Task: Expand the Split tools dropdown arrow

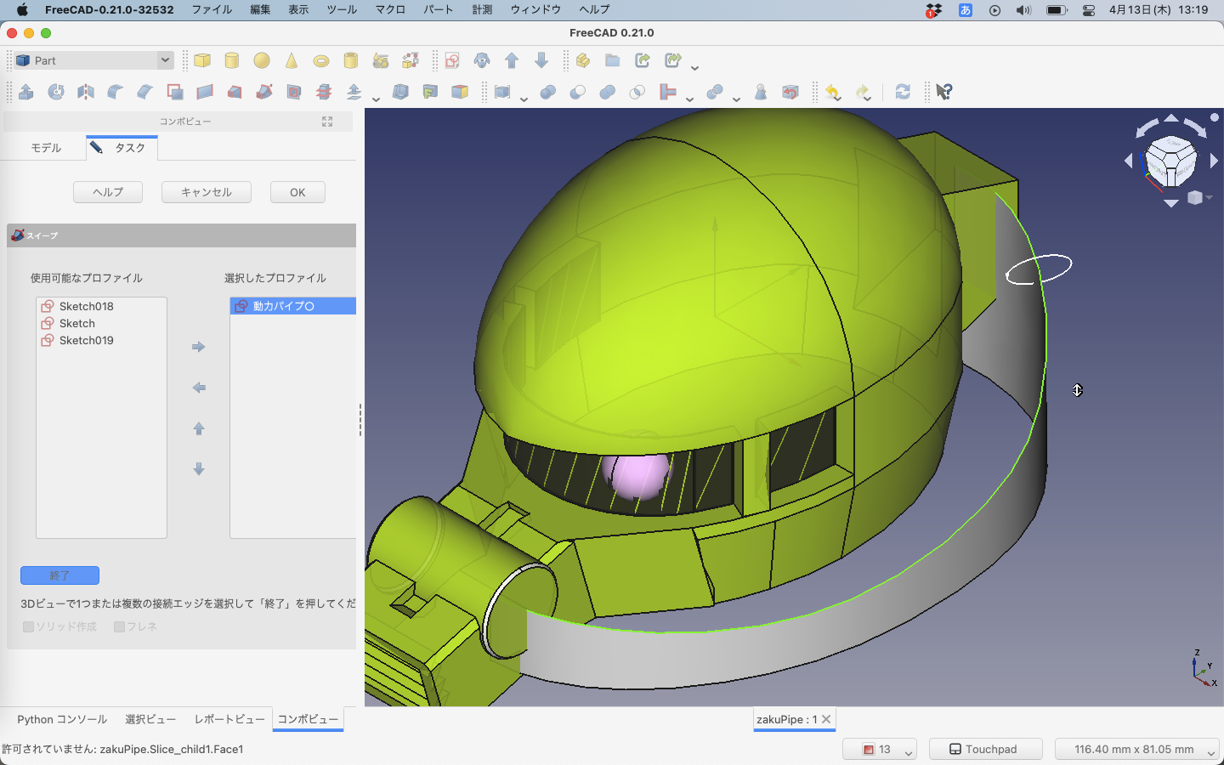Action: pyautogui.click(x=736, y=99)
